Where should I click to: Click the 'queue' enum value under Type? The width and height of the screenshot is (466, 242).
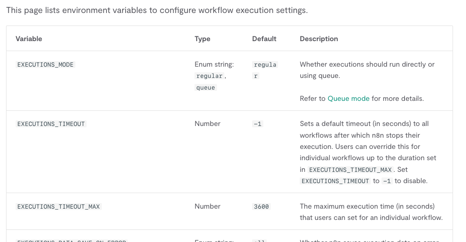point(206,88)
